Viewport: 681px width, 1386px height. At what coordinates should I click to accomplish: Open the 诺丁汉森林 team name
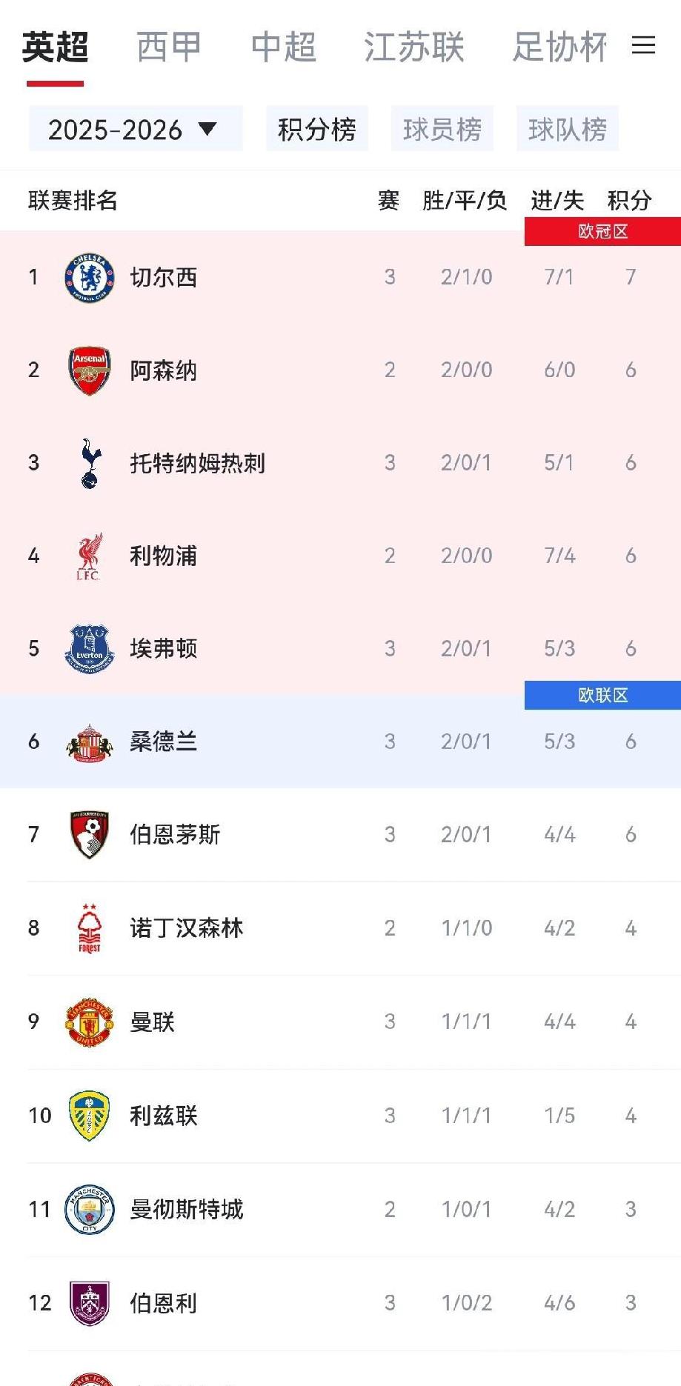[186, 928]
